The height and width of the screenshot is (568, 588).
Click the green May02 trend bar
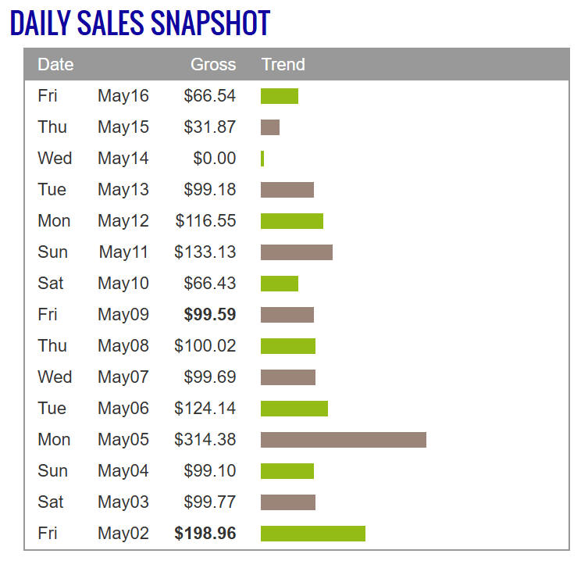point(312,533)
